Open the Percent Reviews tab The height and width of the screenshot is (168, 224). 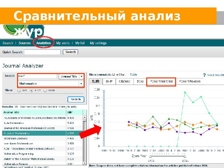190,82
